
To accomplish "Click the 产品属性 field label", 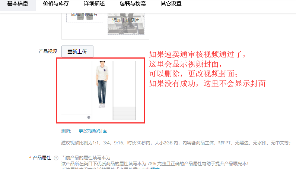I will [42, 158].
